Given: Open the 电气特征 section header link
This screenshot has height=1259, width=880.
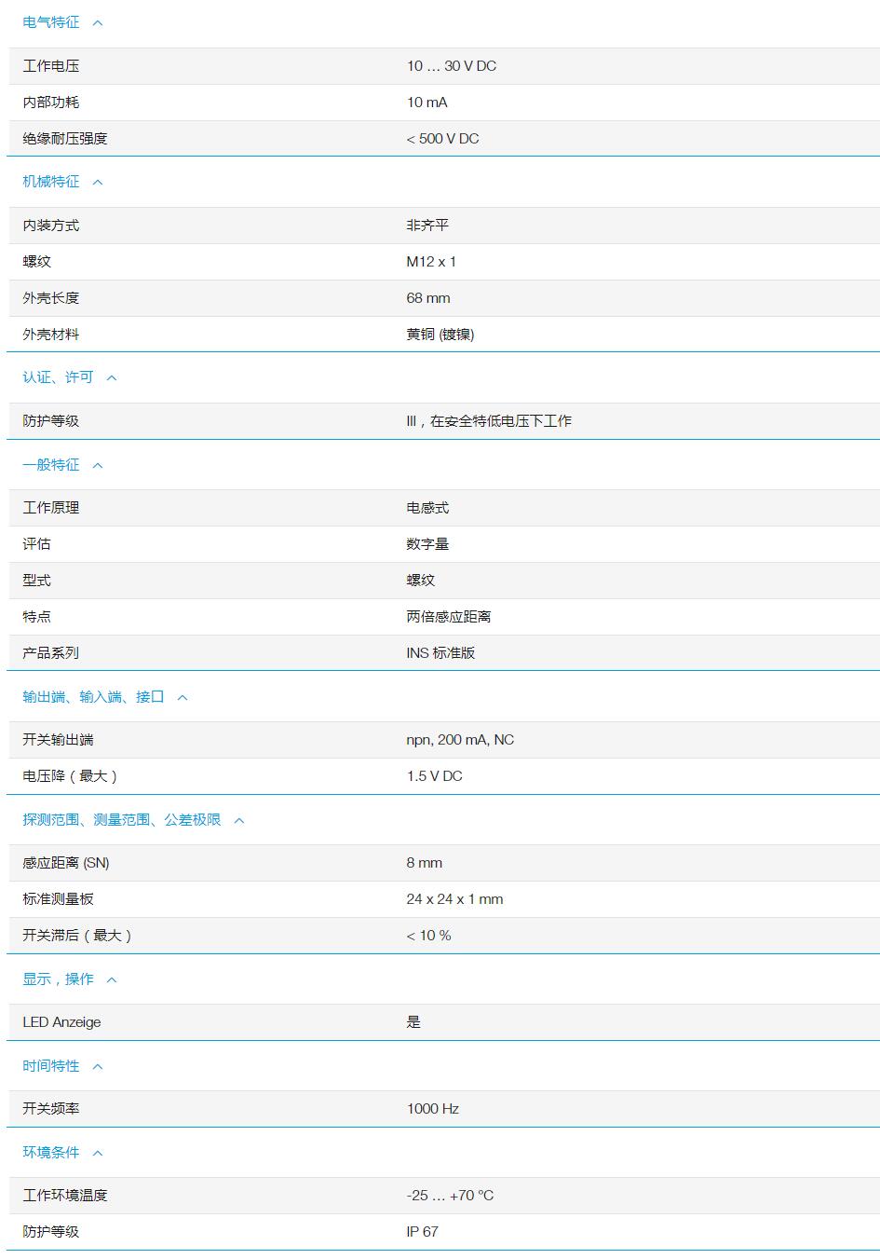Looking at the screenshot, I should click(x=49, y=21).
